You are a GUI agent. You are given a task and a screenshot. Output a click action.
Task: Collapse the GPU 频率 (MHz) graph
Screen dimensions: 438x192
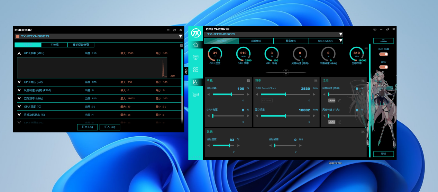coord(19,53)
